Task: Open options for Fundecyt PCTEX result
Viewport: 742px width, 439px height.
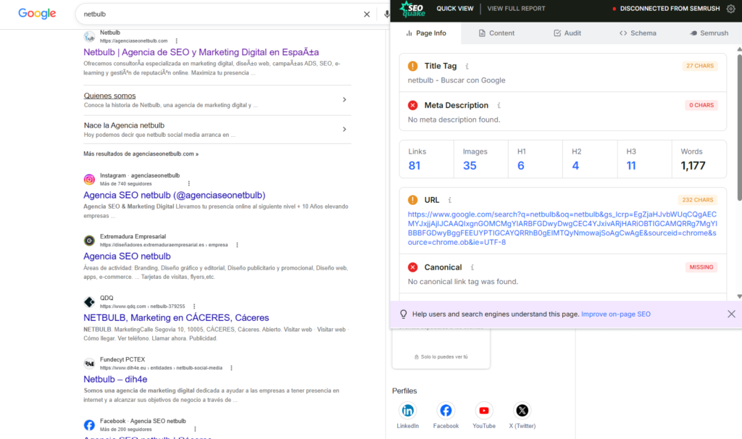Action: coord(231,368)
